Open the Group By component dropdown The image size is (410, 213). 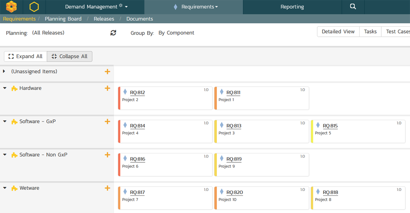click(x=176, y=33)
